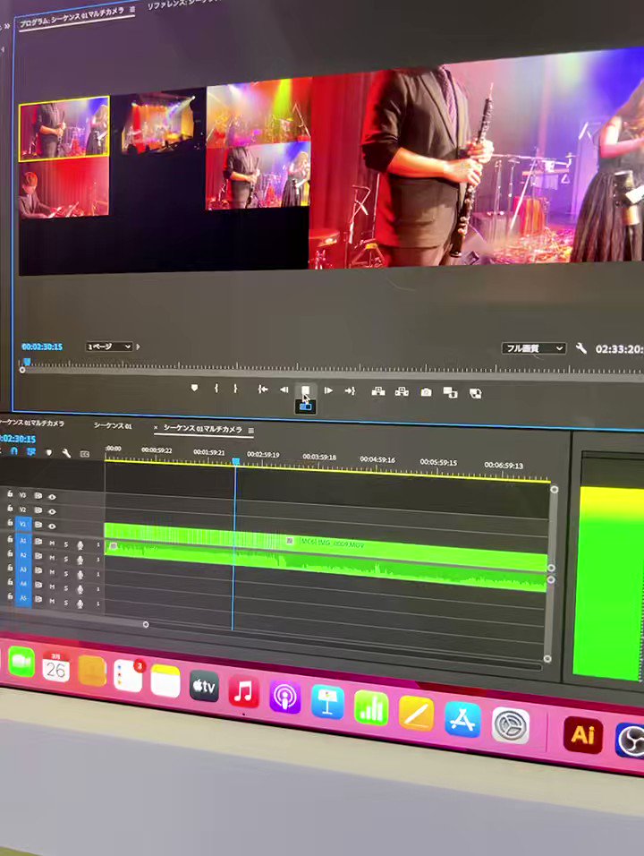Toggle sync lock on track V2
This screenshot has height=856, width=644.
pyautogui.click(x=38, y=510)
